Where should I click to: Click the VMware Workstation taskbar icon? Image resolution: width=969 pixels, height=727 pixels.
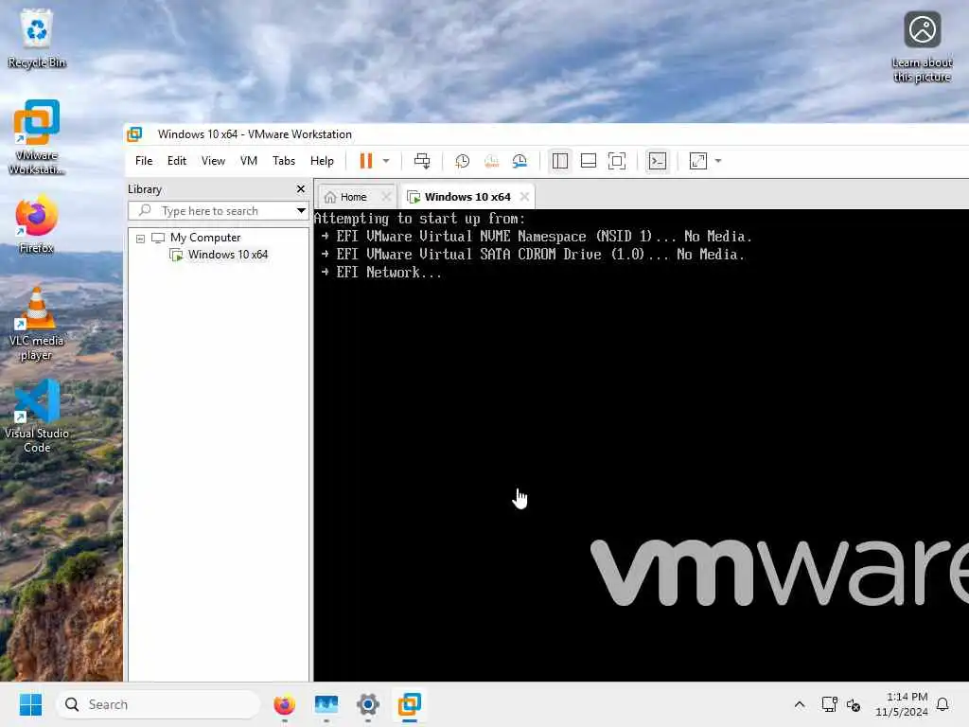click(x=410, y=704)
